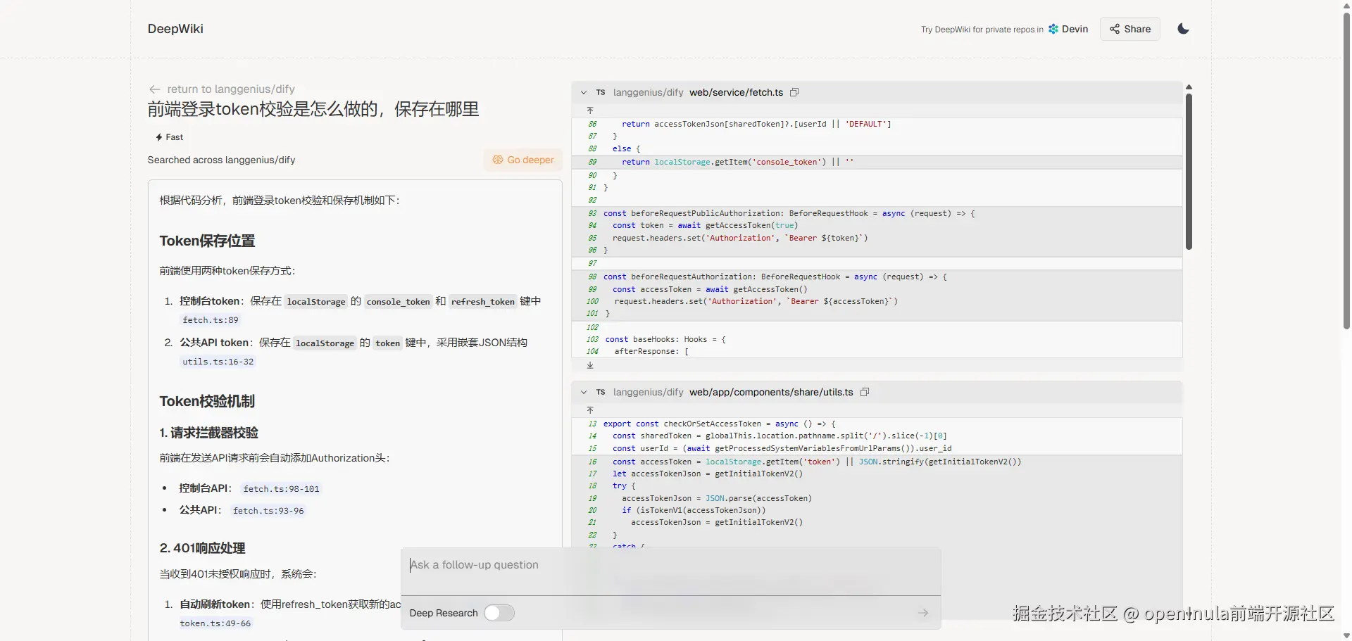This screenshot has width=1352, height=641.
Task: Expand lines below fetch.ts snippet
Action: pos(590,365)
